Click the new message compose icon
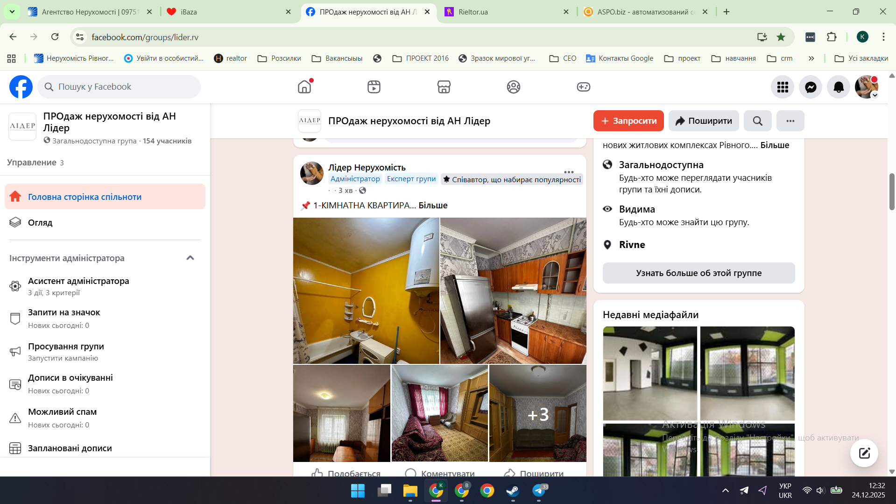Image resolution: width=896 pixels, height=504 pixels. coord(864,453)
